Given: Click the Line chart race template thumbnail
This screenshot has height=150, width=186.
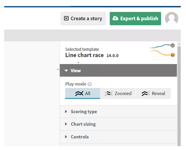Looking at the screenshot, I should point(162,51).
